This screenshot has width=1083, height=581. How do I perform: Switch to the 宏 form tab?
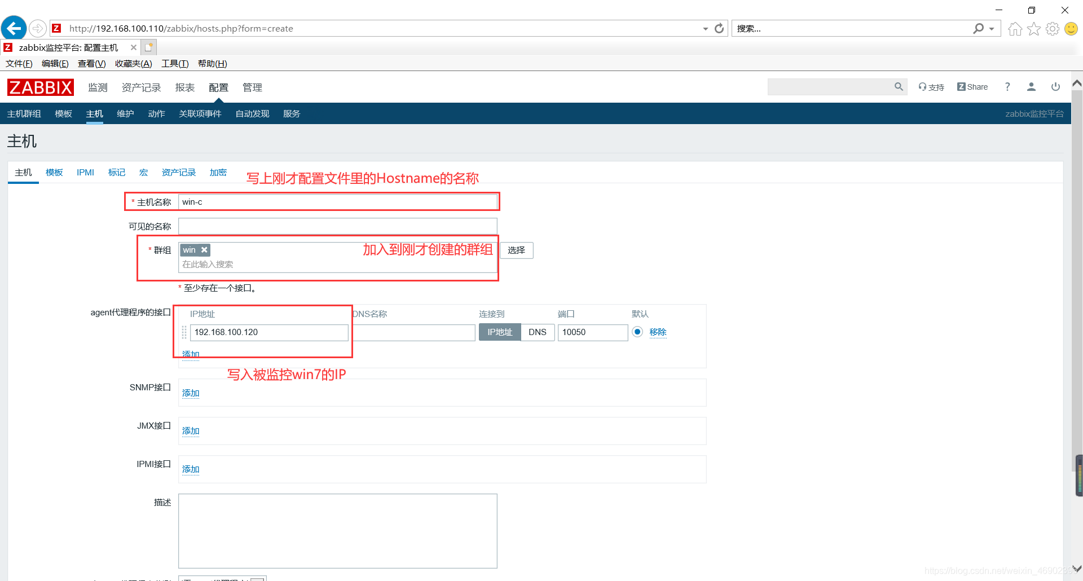[144, 173]
